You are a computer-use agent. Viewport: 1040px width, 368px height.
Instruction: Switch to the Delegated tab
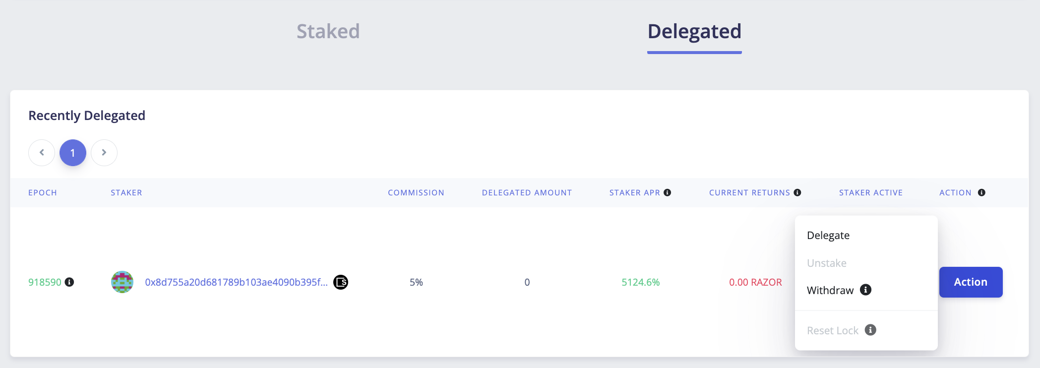[x=694, y=31]
